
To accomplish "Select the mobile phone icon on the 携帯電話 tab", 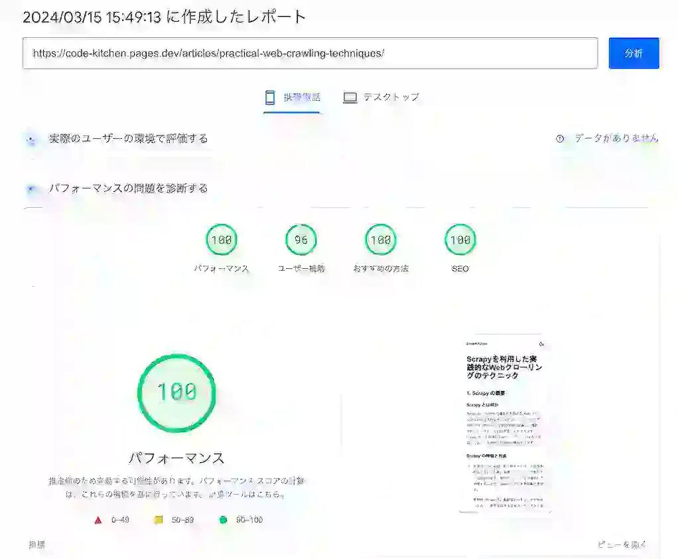I will [x=269, y=97].
